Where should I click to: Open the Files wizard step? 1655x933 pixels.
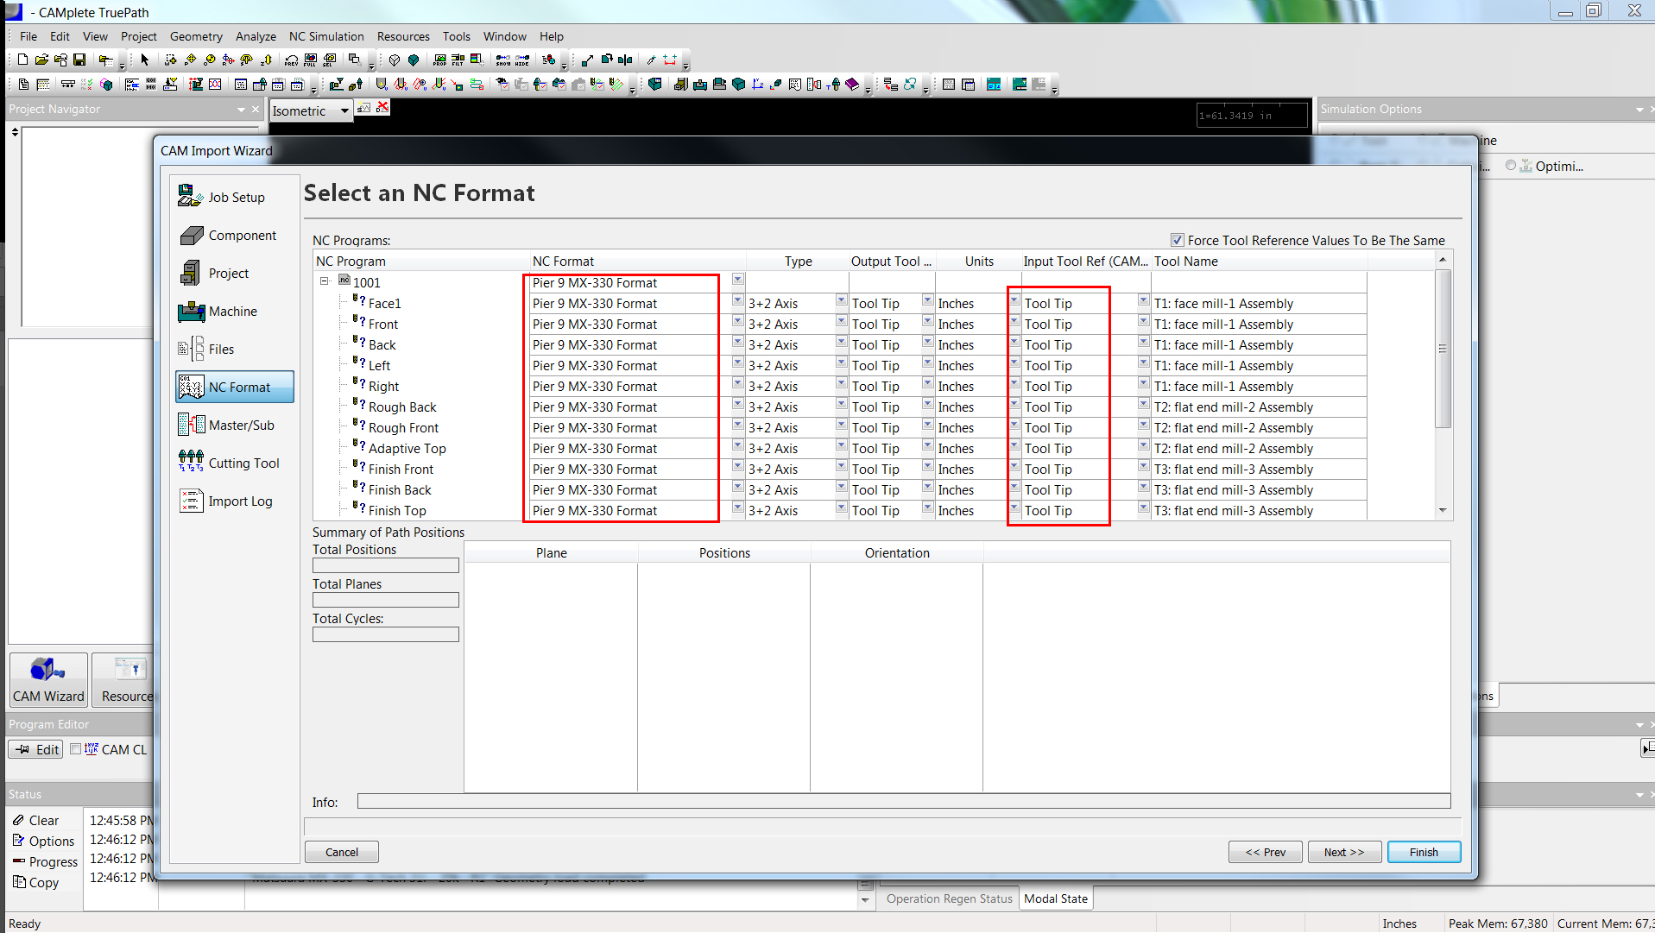tap(235, 349)
